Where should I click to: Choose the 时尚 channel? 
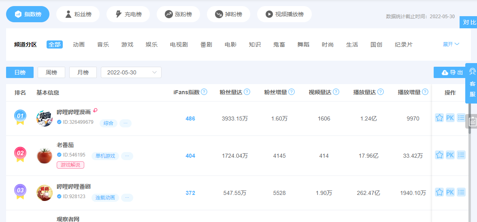click(328, 44)
